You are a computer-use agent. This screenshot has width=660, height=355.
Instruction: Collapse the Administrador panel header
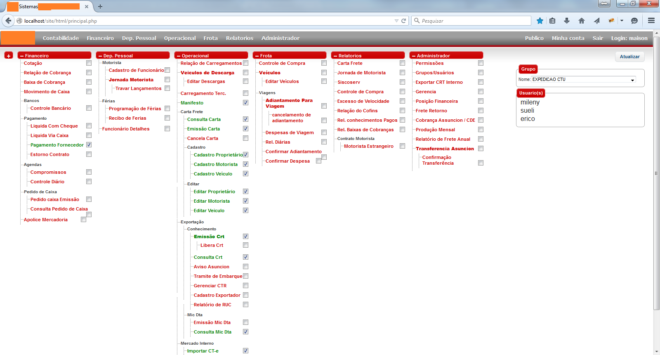pos(446,55)
